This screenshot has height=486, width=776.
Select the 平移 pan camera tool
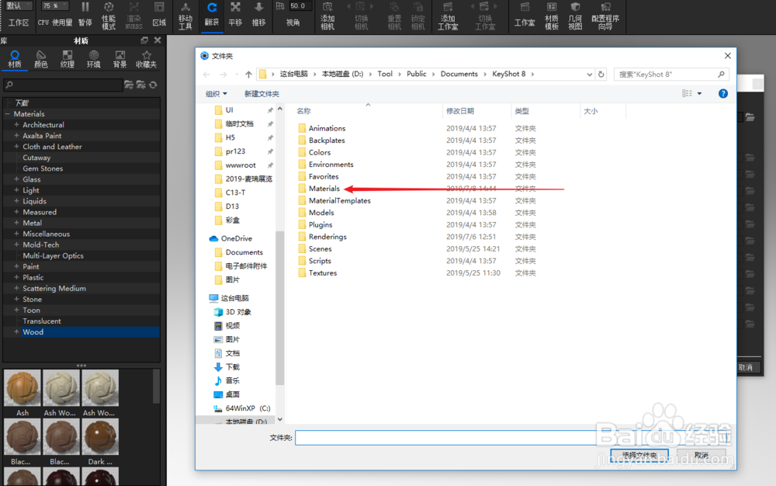[x=235, y=14]
